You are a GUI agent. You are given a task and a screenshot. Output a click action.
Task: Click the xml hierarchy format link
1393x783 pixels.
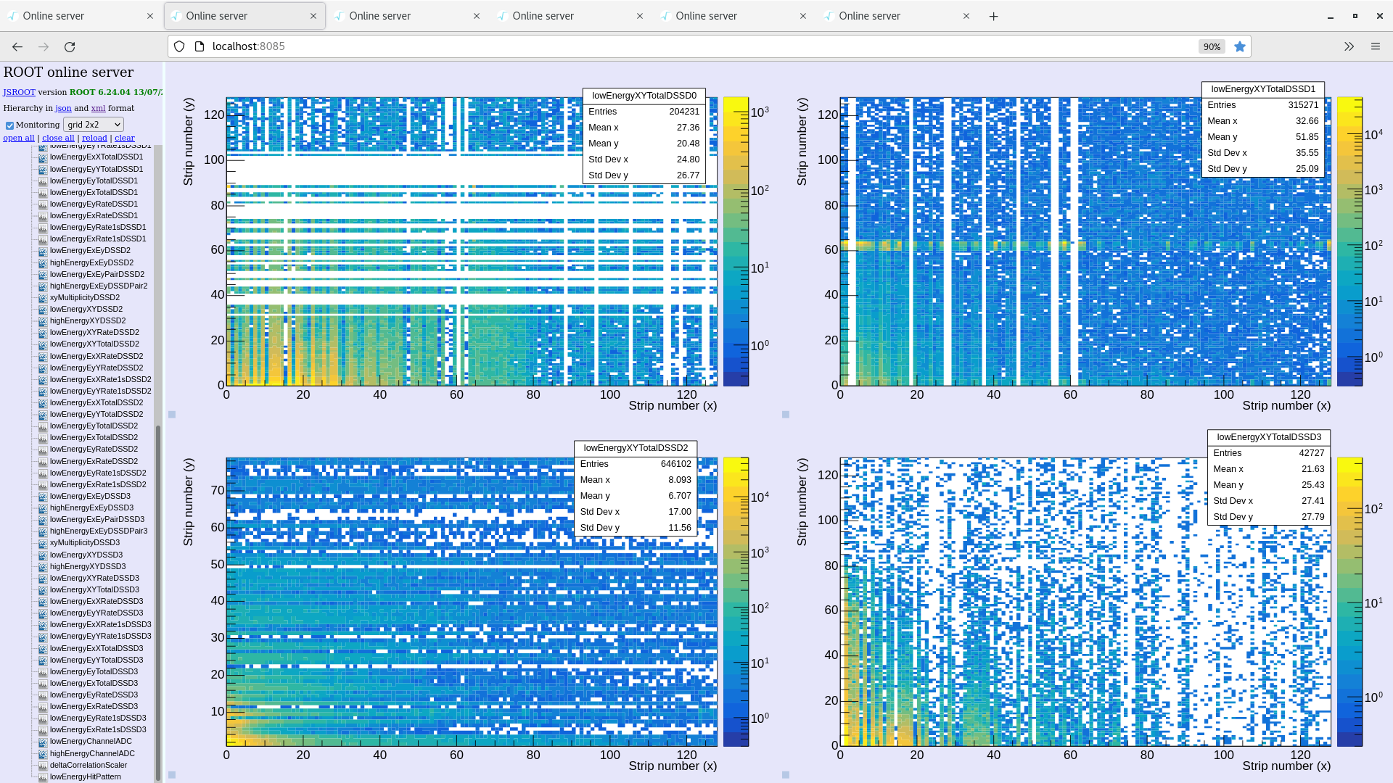(x=98, y=108)
